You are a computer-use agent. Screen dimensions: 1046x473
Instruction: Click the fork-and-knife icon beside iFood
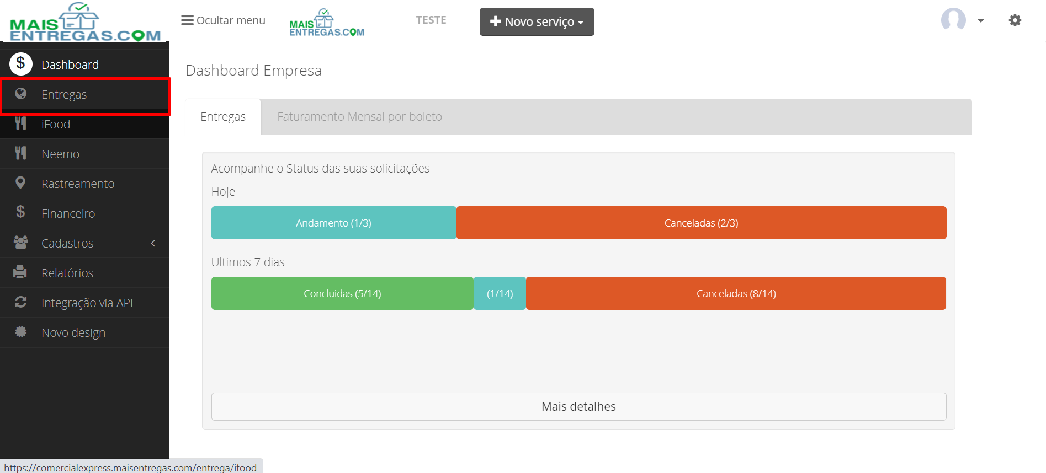(21, 123)
